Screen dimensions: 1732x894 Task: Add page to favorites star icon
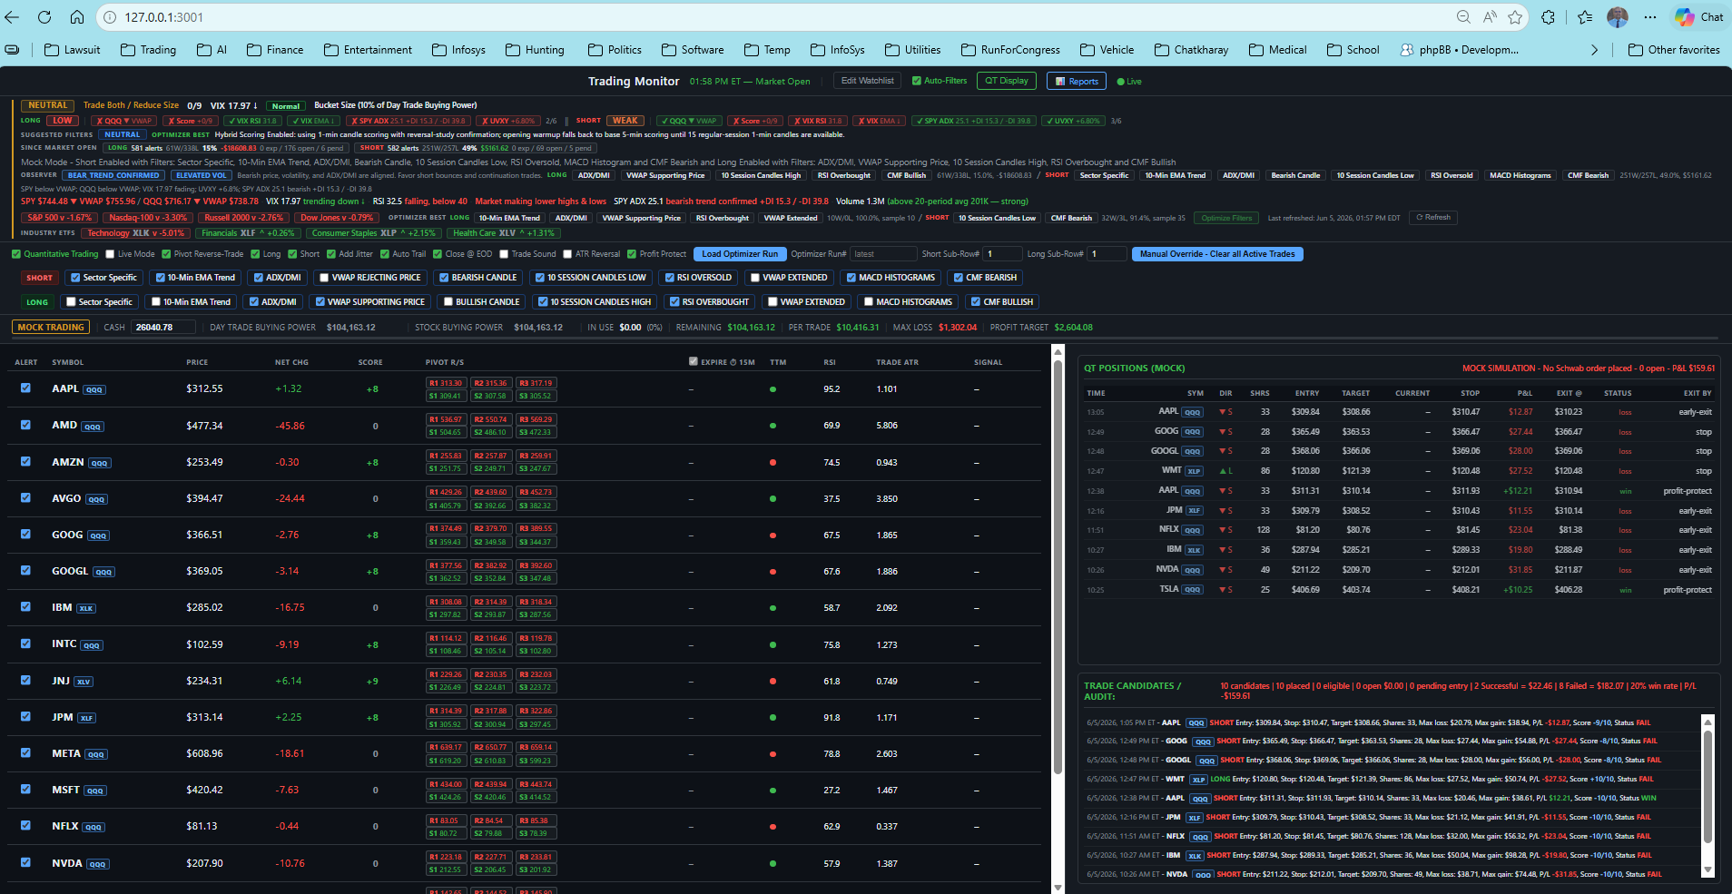tap(1515, 16)
